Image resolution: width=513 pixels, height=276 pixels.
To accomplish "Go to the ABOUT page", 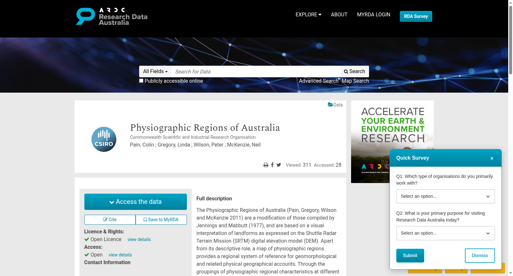I will (x=339, y=15).
